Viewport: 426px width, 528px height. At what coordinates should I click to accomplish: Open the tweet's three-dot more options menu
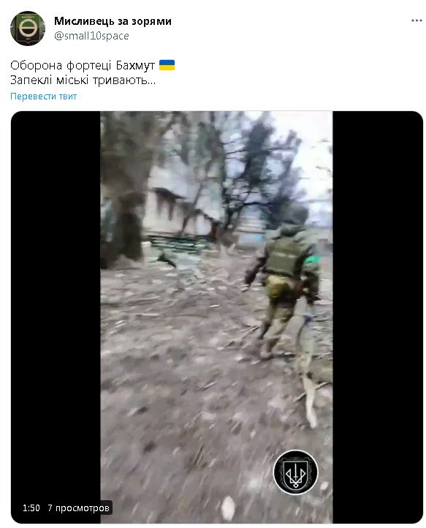[417, 21]
